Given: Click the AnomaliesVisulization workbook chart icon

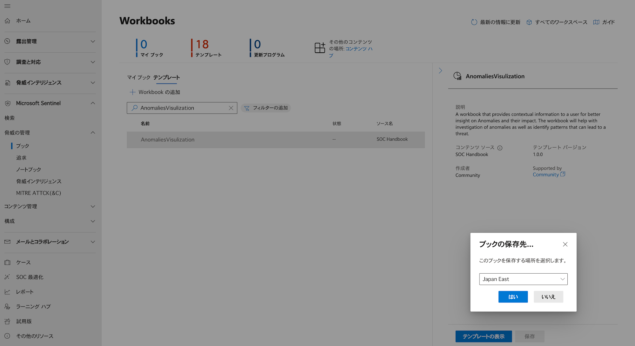Looking at the screenshot, I should tap(458, 76).
